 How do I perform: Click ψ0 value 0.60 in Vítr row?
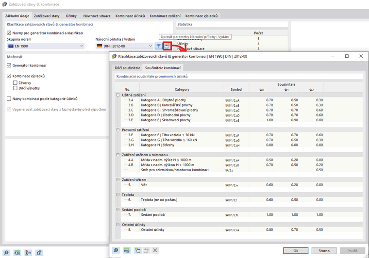pos(269,185)
